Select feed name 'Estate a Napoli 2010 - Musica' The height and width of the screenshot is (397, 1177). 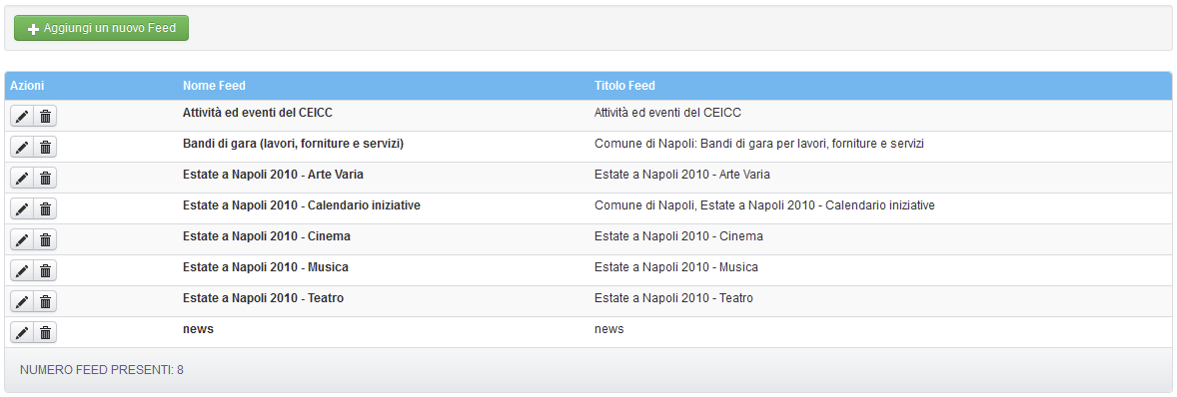pyautogui.click(x=265, y=266)
